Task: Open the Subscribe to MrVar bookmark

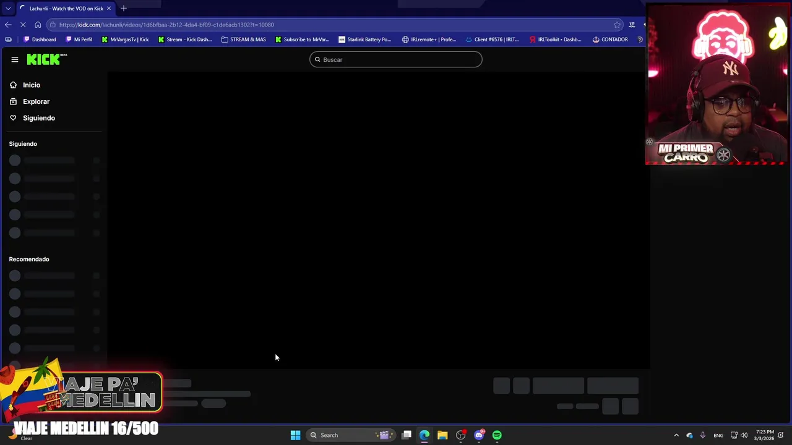Action: [302, 40]
